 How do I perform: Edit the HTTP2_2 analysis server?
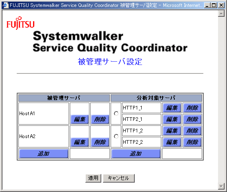[172, 142]
